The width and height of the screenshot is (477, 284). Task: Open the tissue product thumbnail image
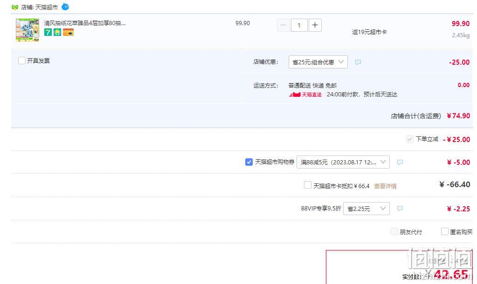tap(28, 30)
